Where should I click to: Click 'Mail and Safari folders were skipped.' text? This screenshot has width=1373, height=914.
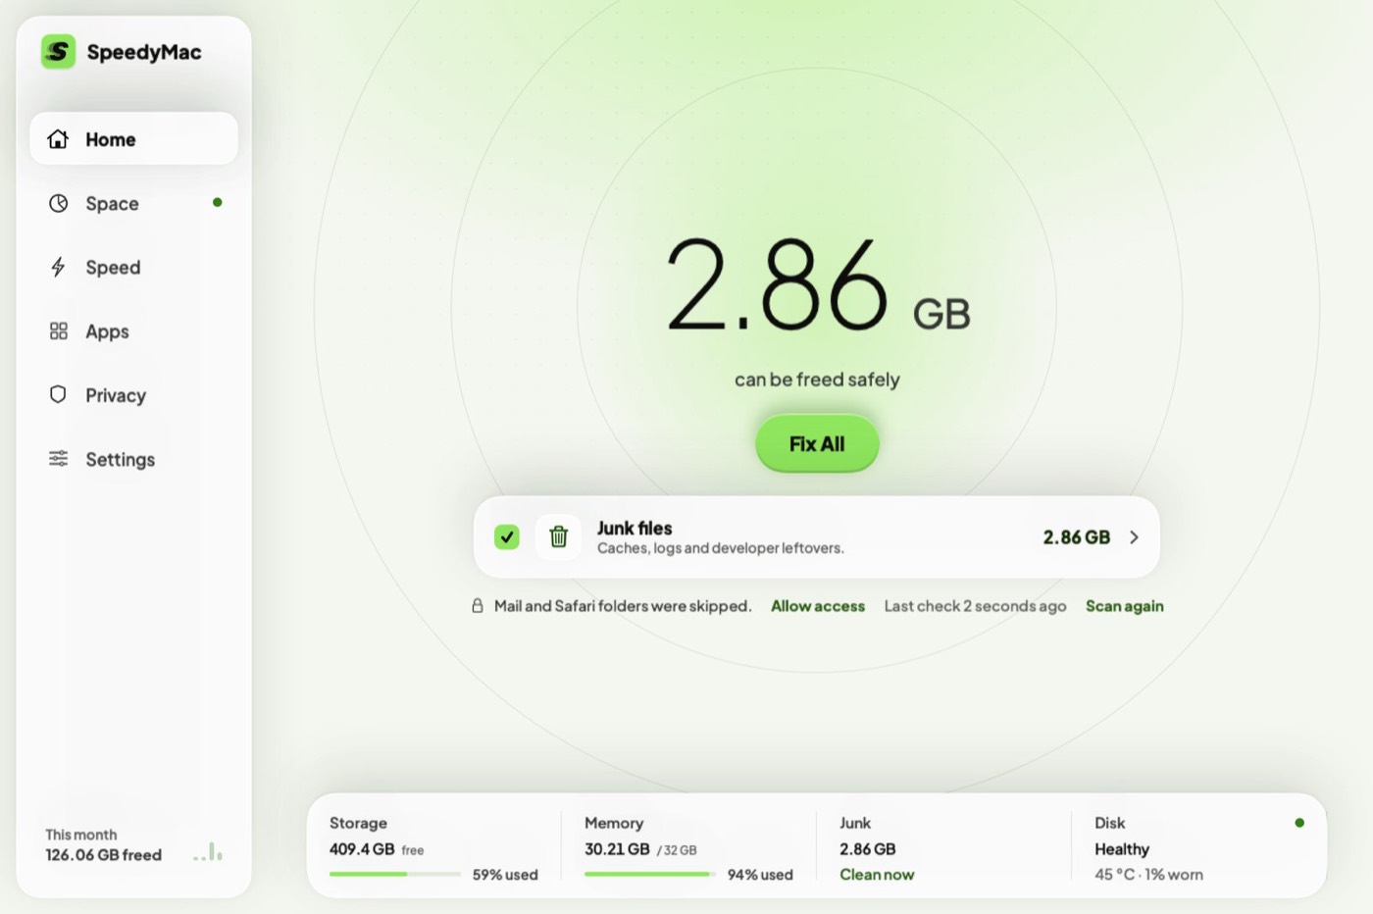point(623,606)
